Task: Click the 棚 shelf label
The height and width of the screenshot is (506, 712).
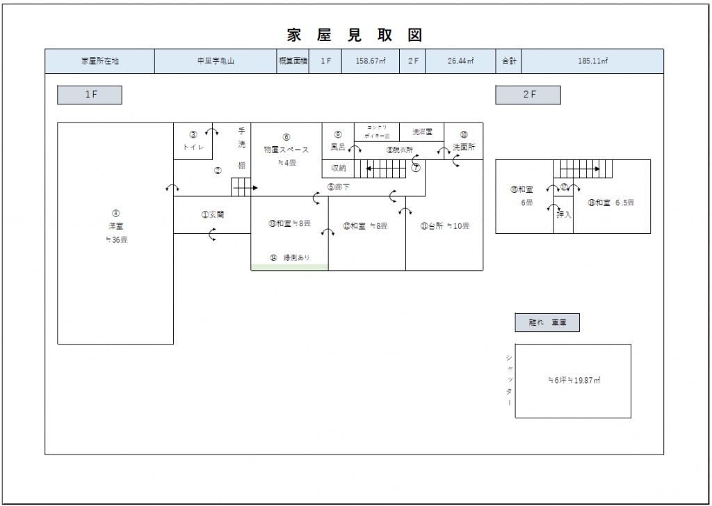Action: point(241,166)
